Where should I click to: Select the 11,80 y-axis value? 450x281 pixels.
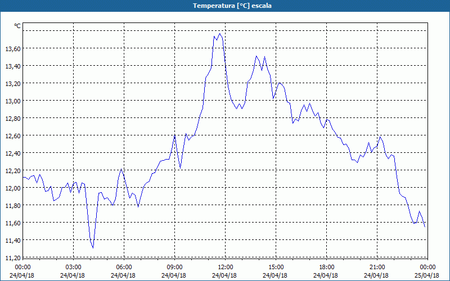tap(13, 206)
